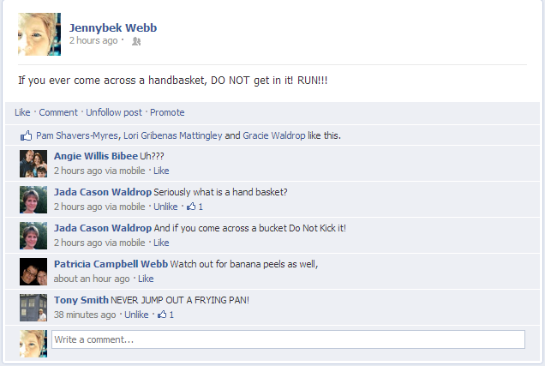Like the post by Jennybek Webb
545x366 pixels.
pyautogui.click(x=22, y=112)
